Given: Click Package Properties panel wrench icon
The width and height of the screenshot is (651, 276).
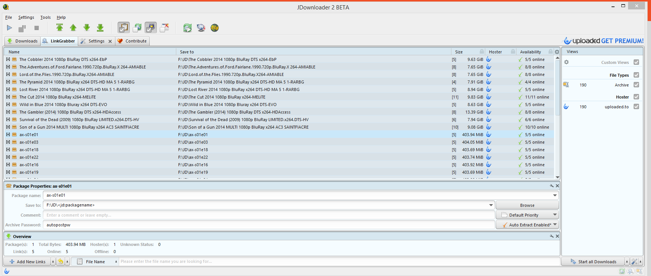Looking at the screenshot, I should [552, 186].
